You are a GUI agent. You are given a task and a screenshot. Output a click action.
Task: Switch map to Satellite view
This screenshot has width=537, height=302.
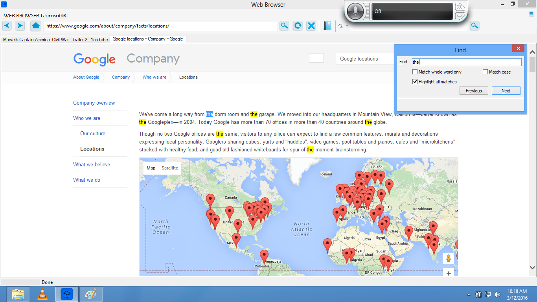[170, 168]
